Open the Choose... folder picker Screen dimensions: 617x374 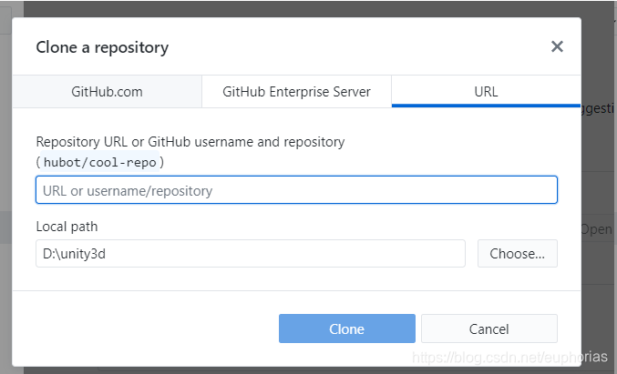518,254
